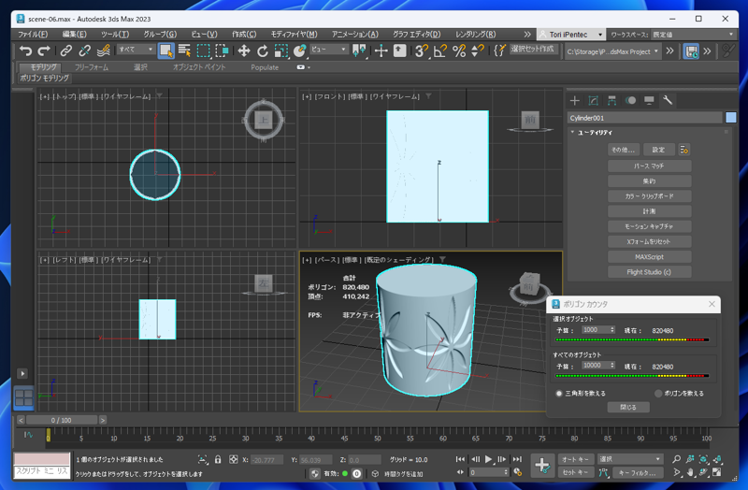The width and height of the screenshot is (748, 490).
Task: Click the Use Pivot Point Center icon
Action: pyautogui.click(x=359, y=50)
